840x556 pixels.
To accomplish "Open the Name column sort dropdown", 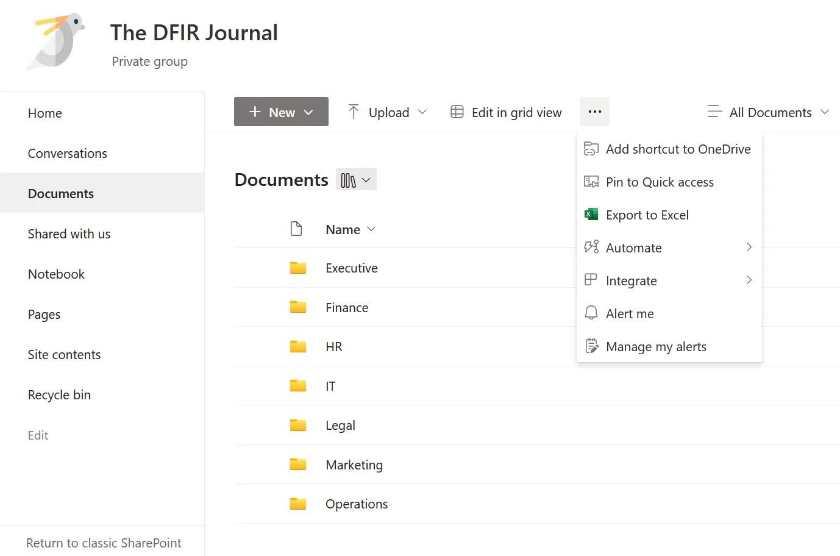I will coord(371,230).
